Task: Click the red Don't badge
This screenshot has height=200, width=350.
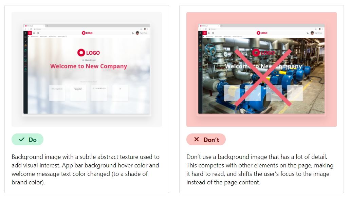Action: point(206,140)
